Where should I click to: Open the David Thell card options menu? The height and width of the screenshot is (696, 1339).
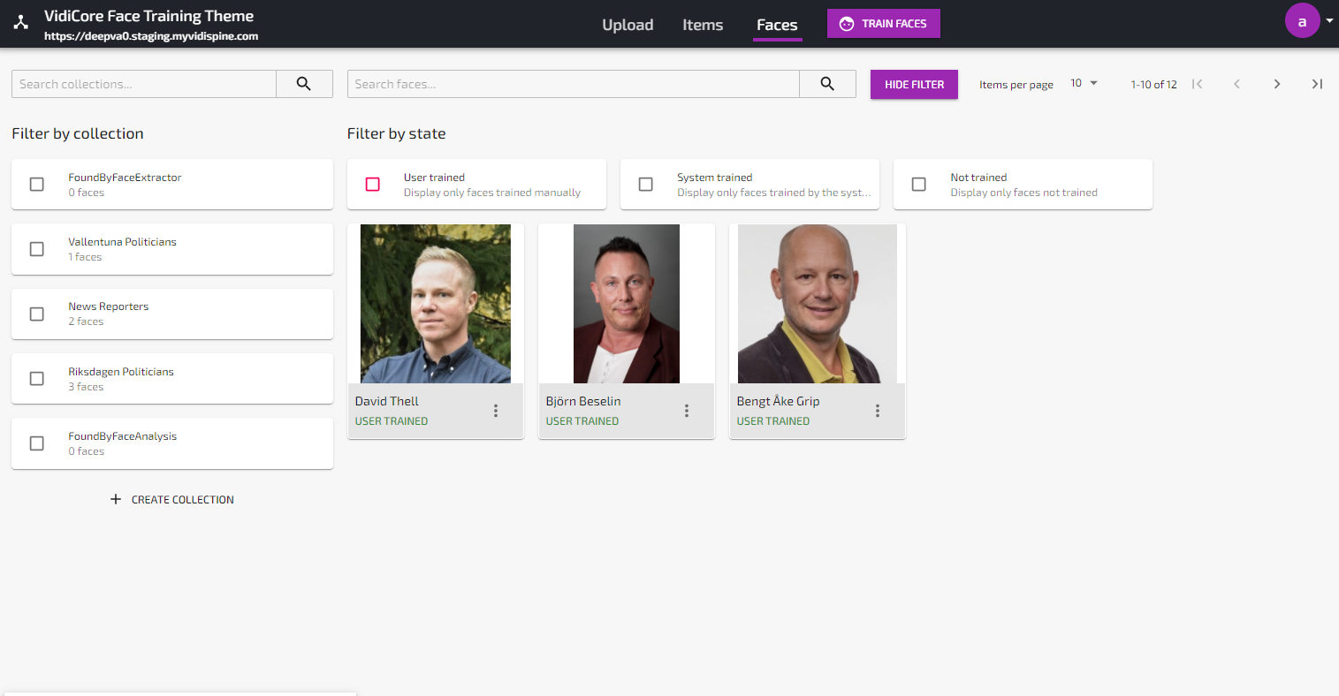[496, 411]
